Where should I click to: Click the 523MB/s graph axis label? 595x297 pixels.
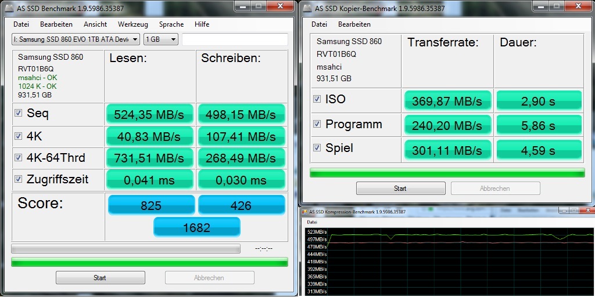click(317, 232)
